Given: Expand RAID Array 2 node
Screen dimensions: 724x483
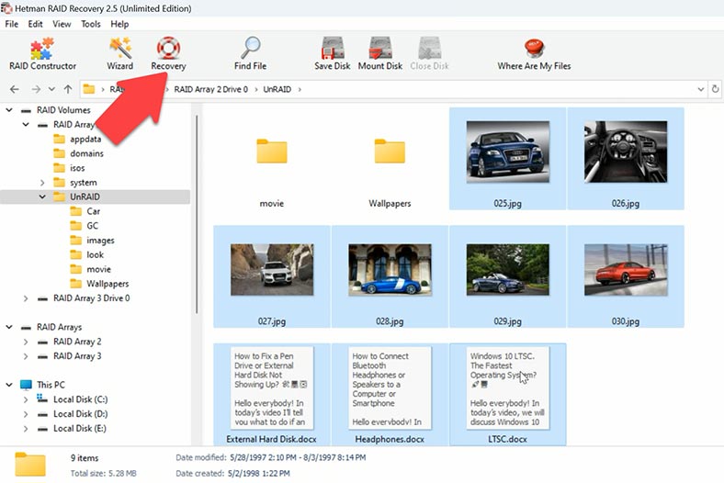Looking at the screenshot, I should (26, 342).
